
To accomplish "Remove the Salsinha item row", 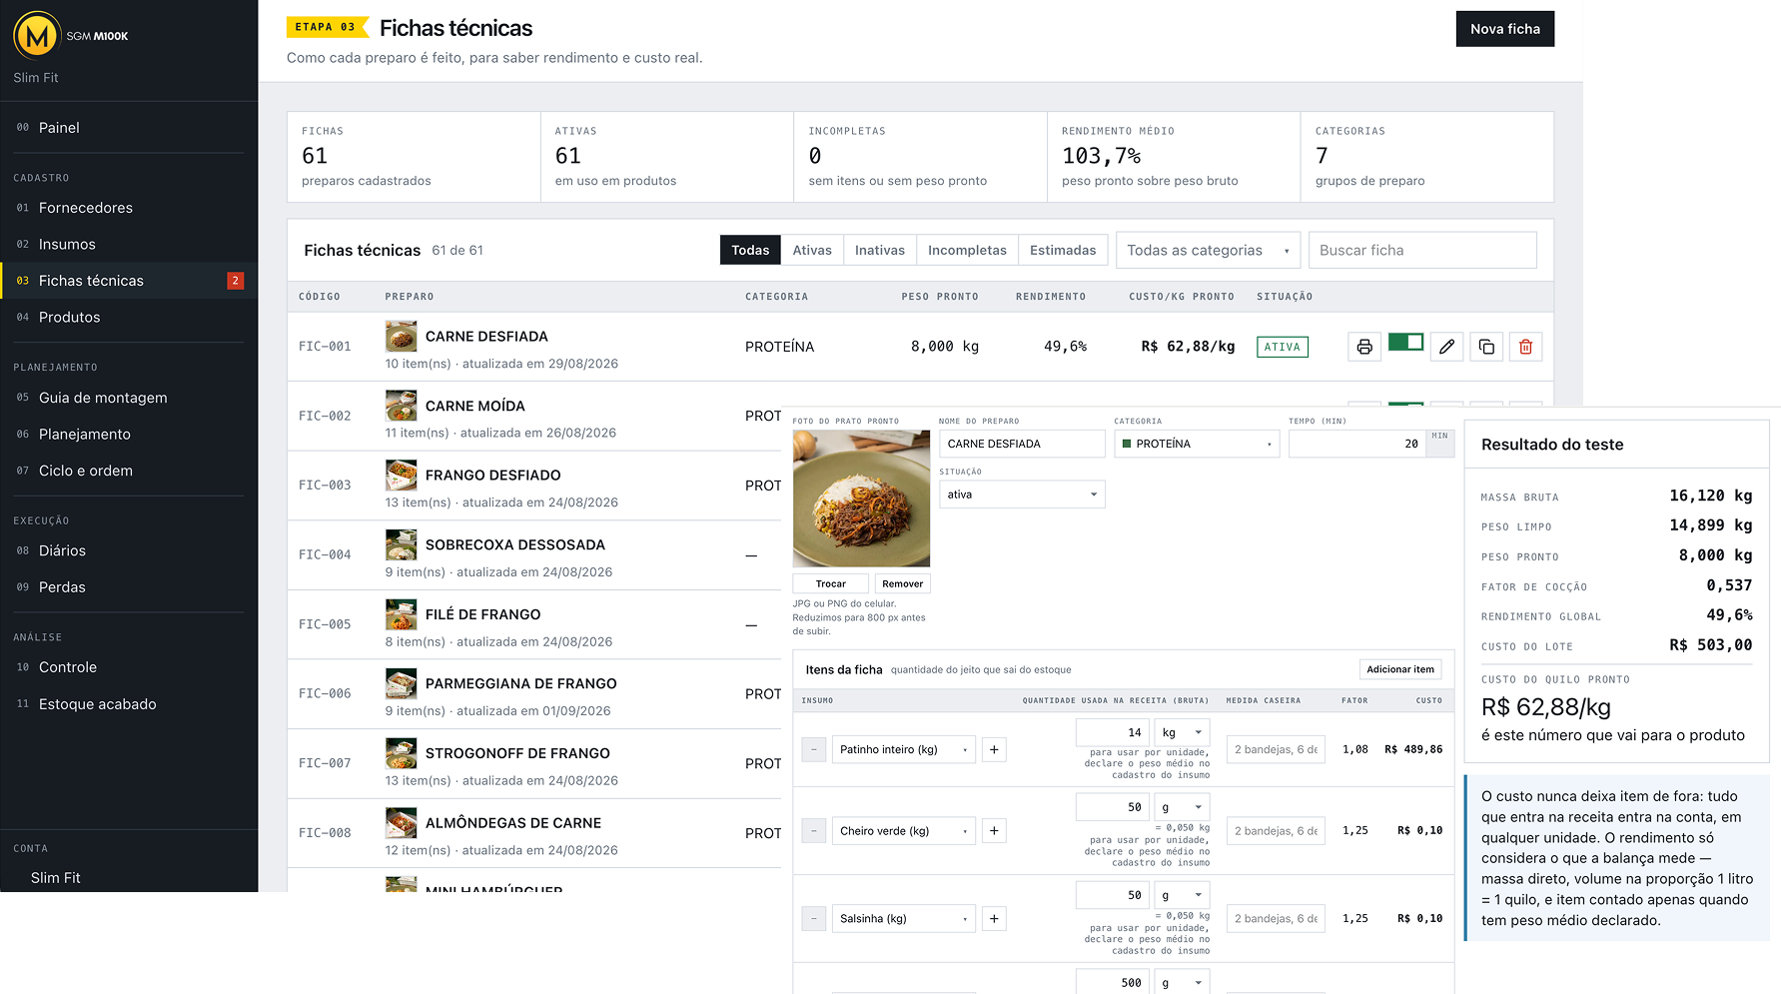I will [814, 919].
